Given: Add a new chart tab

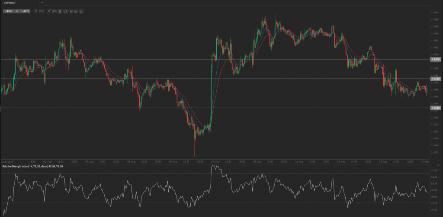Looking at the screenshot, I should pyautogui.click(x=42, y=3).
